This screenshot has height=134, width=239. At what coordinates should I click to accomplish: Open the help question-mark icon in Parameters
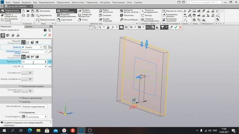click(45, 30)
